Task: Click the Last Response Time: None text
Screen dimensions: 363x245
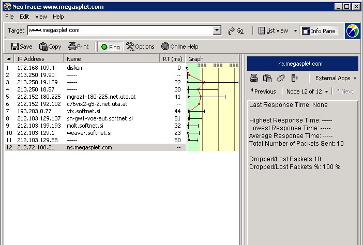Action: tap(288, 105)
